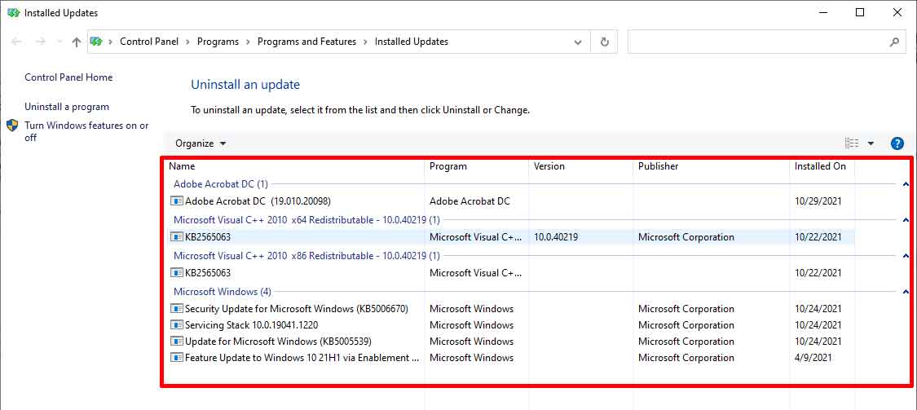
Task: Collapse Visual C++ 2010 x64 group chevron
Action: pos(906,221)
